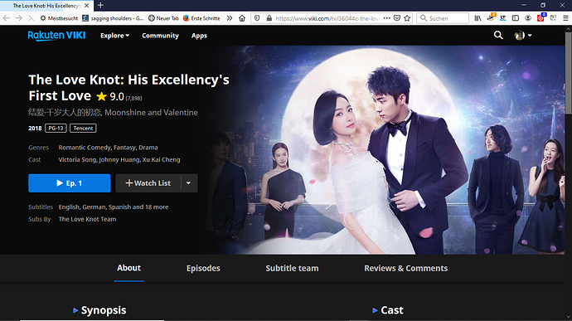Viewport: 572px width, 321px height.
Task: Expand the Watch List dropdown arrow
Action: (x=189, y=183)
